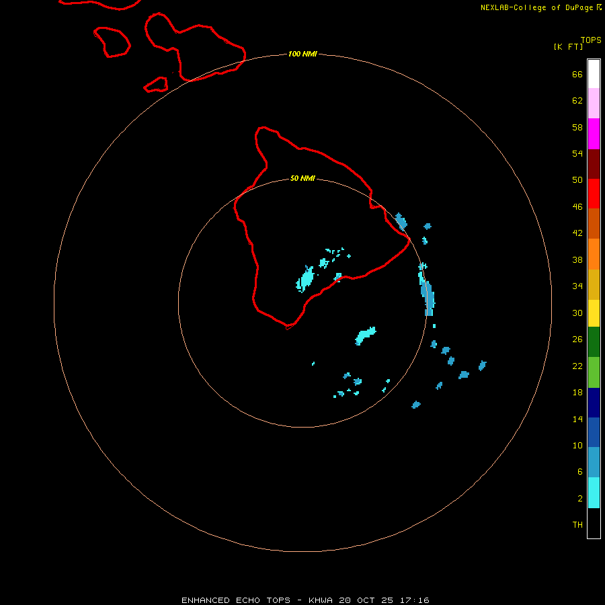Image resolution: width=605 pixels, height=605 pixels.
Task: Pick the dark red maroon legend swatch
Action: coord(594,165)
